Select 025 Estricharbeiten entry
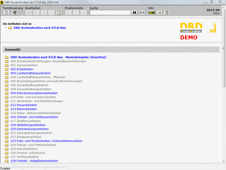The height and width of the screenshot is (170, 226). [x=24, y=149]
